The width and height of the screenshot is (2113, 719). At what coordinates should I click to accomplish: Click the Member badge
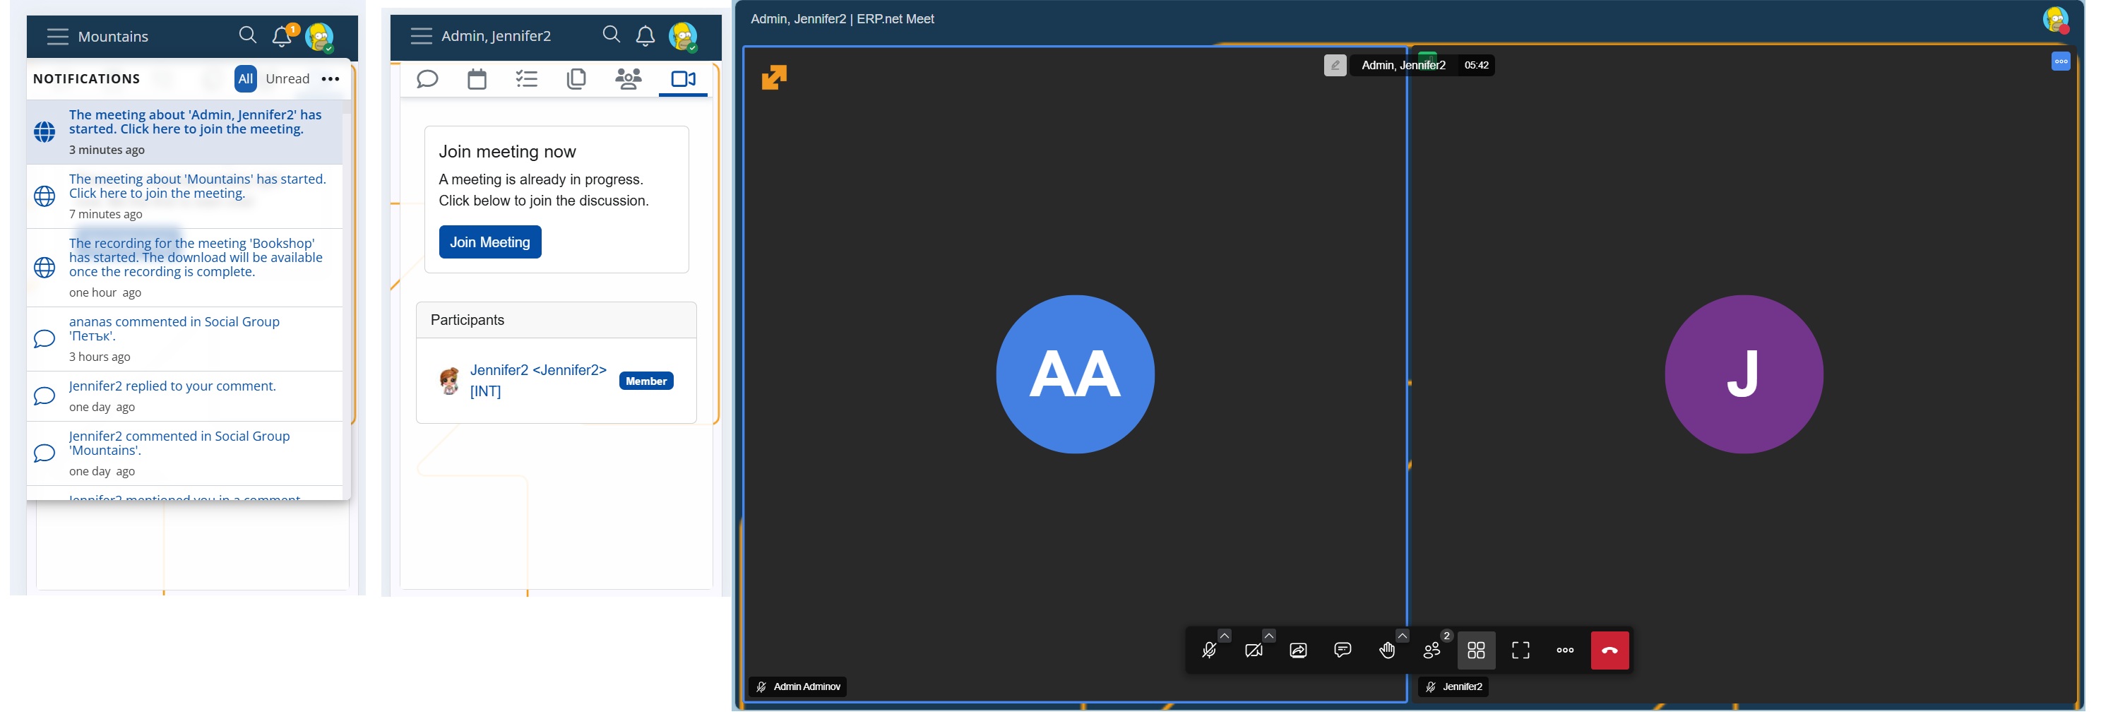pyautogui.click(x=646, y=381)
